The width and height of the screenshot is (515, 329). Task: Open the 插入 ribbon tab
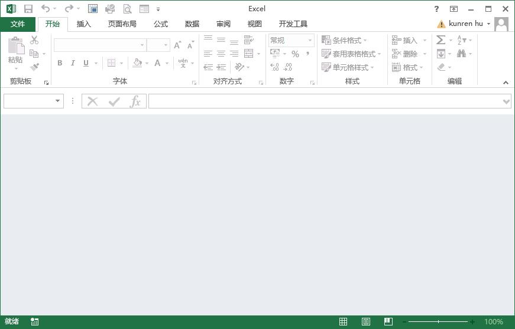click(84, 24)
